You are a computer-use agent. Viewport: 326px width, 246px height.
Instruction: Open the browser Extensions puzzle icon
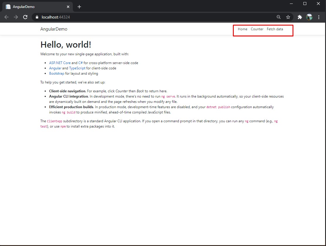click(x=300, y=17)
